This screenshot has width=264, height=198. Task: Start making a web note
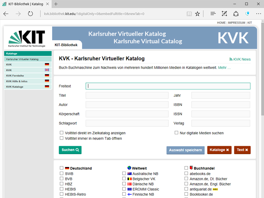(x=224, y=14)
